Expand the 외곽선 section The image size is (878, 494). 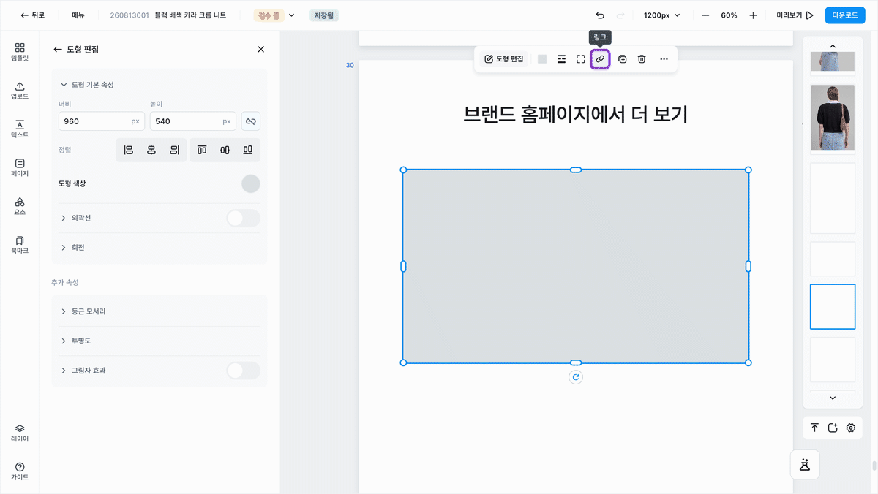coord(76,218)
